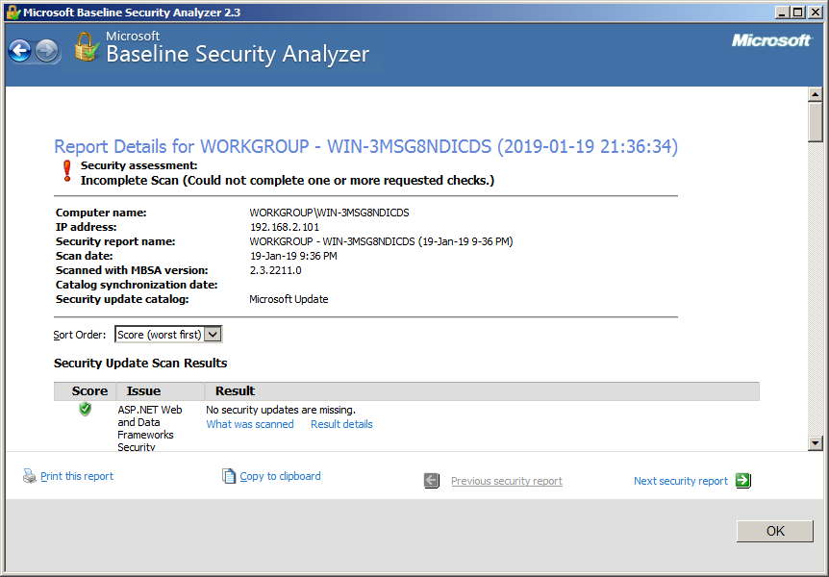
Task: Click the Security Update Scan Results heading
Action: (140, 363)
